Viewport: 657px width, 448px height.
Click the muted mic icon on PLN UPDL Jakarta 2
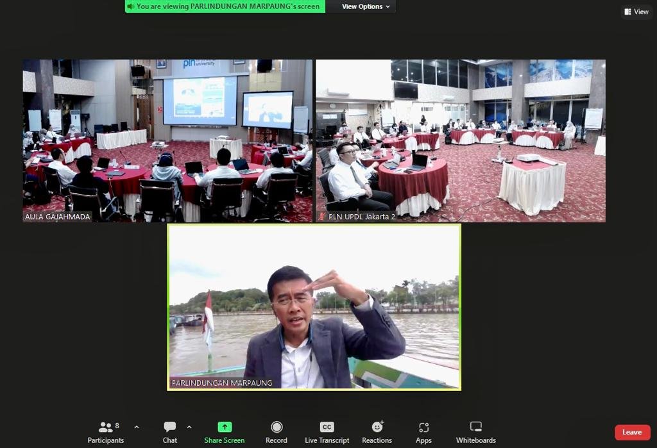[x=321, y=217]
